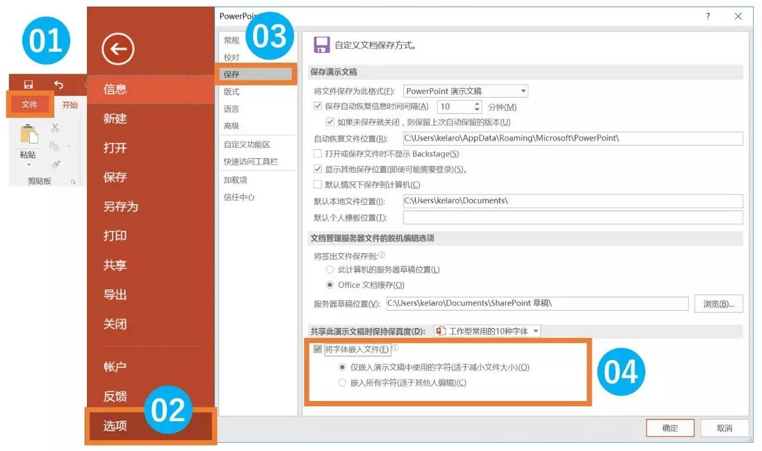Select 新建 in Backstage menu
The image size is (762, 451).
tap(115, 118)
